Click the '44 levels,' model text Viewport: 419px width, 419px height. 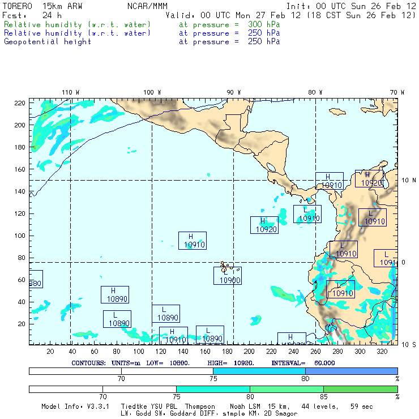(320, 407)
